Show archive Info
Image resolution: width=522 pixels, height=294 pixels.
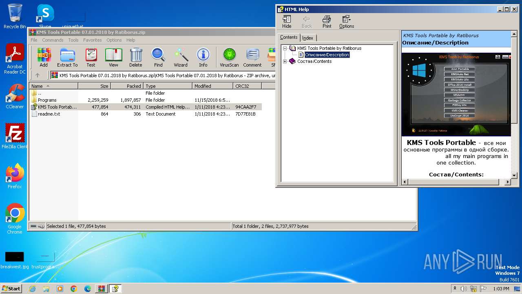click(203, 58)
